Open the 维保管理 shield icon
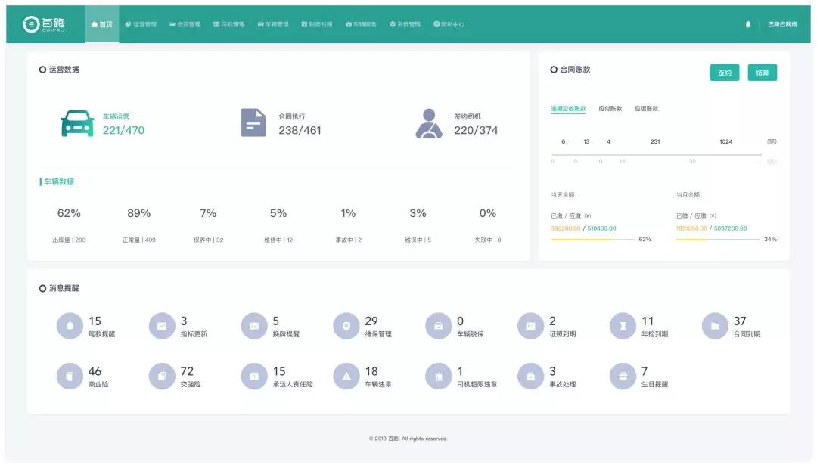The width and height of the screenshot is (817, 465). [346, 326]
